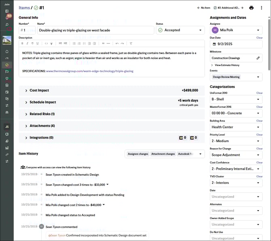Click the print icon

coord(251,8)
